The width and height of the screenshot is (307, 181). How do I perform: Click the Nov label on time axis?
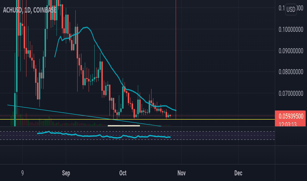point(181,173)
